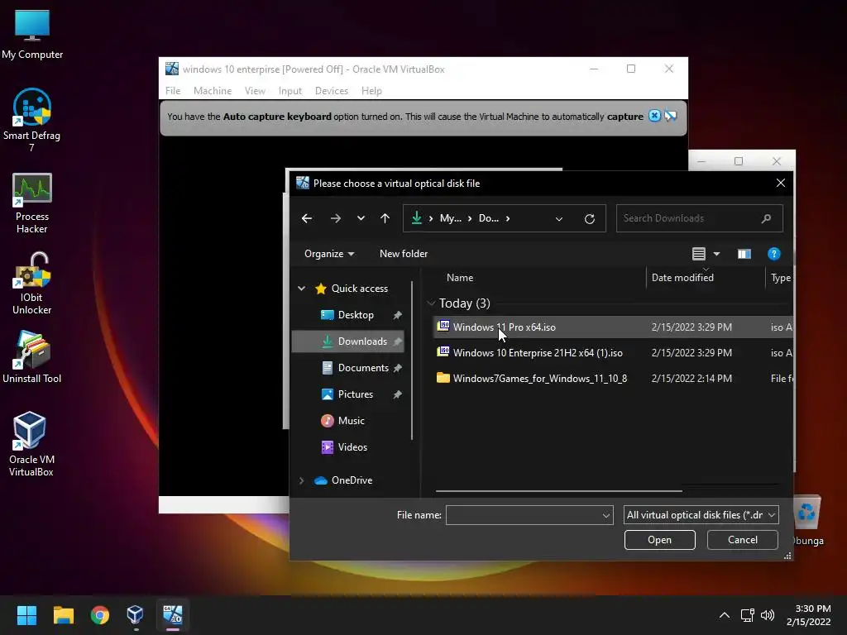847x635 pixels.
Task: Open the View menu
Action: click(255, 91)
